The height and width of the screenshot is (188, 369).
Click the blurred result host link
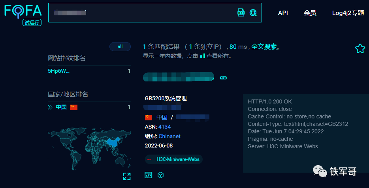(179, 77)
